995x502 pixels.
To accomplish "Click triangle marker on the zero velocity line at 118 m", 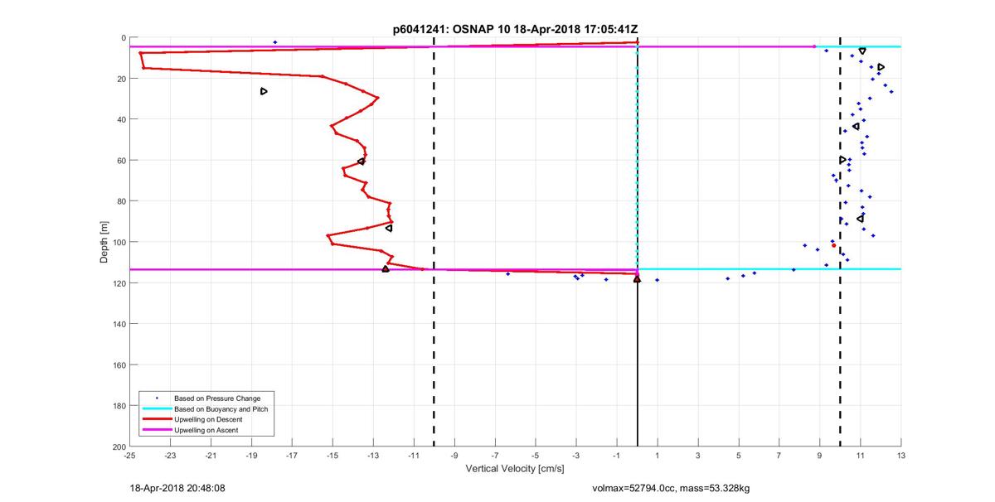I will (x=637, y=279).
